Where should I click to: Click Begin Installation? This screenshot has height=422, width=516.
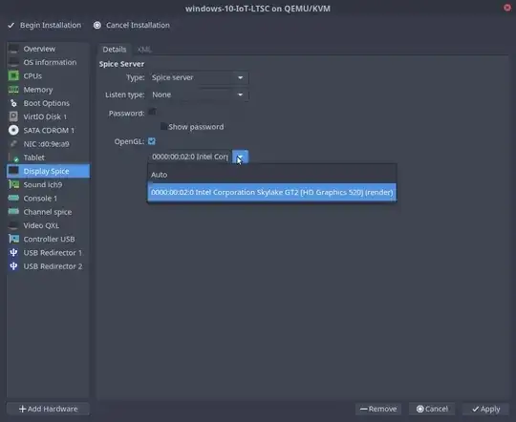tap(44, 25)
